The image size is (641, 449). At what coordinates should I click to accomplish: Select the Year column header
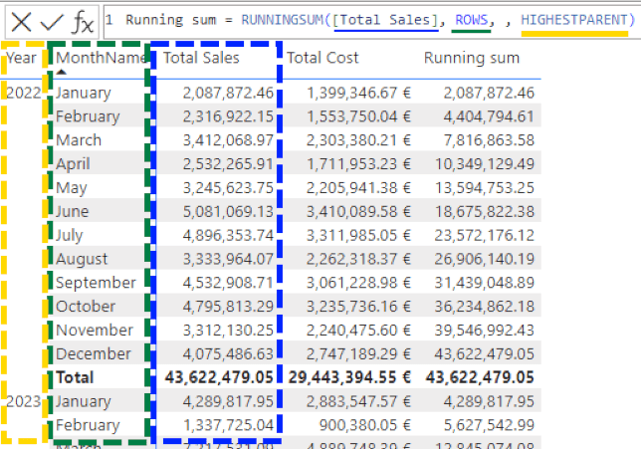point(21,58)
